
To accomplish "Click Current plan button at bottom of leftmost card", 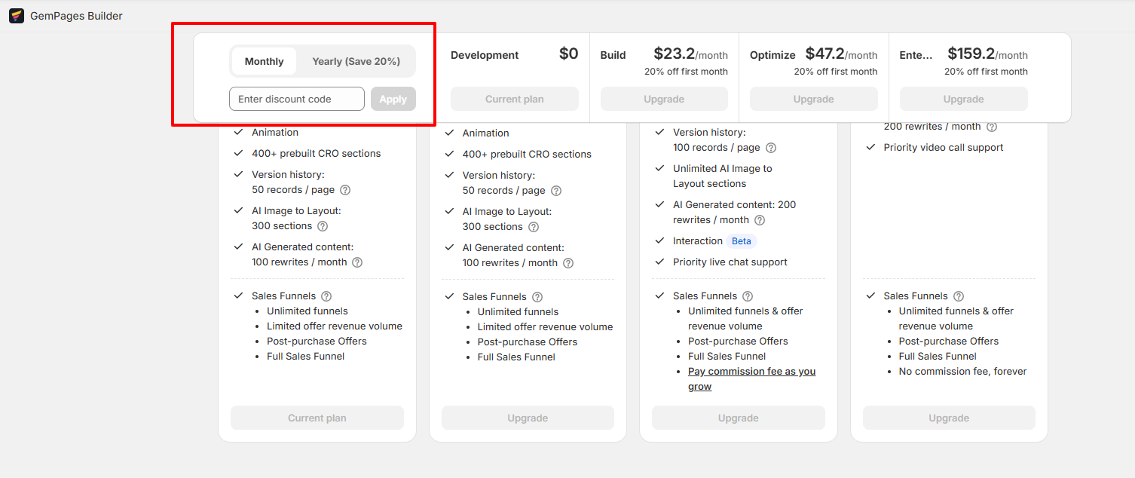I will (x=317, y=418).
